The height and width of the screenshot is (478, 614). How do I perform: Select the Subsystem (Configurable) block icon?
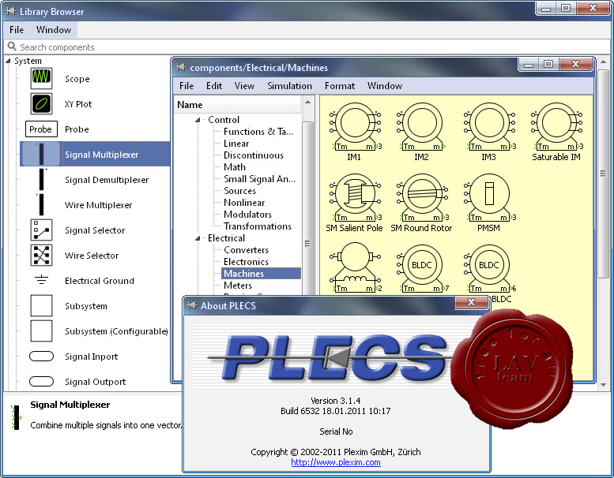[41, 330]
